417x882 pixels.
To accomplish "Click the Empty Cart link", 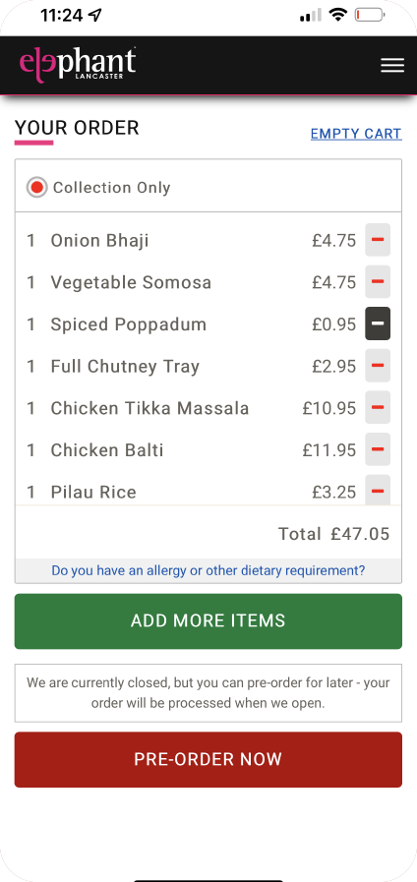I will (356, 134).
